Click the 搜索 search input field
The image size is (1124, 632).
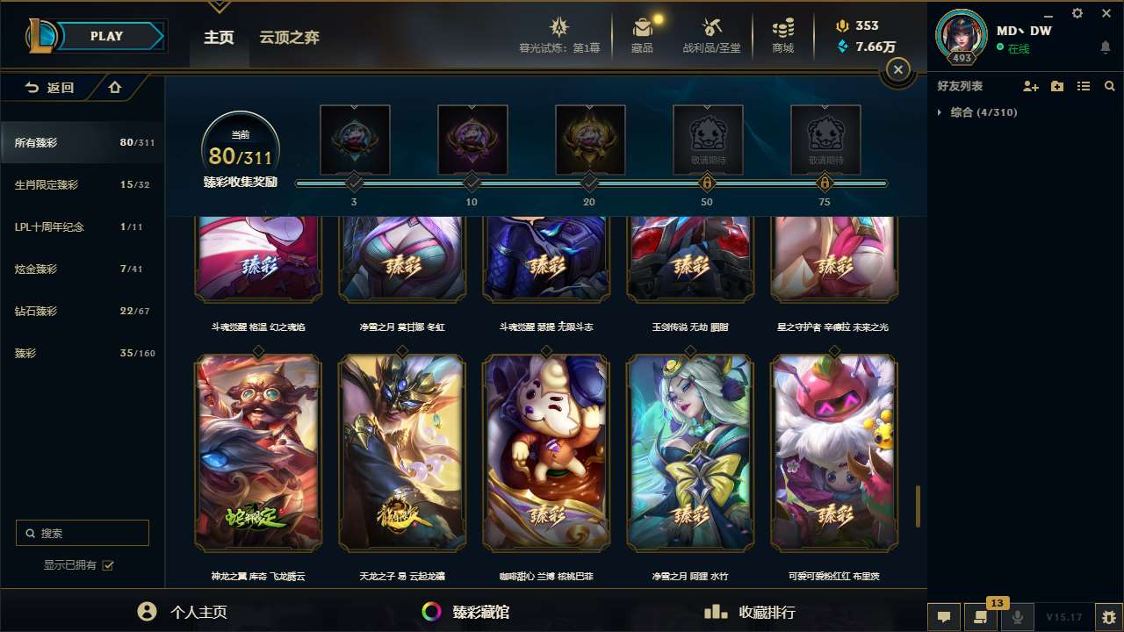[x=83, y=533]
